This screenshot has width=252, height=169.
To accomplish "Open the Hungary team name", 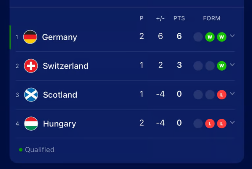I will pos(60,124).
